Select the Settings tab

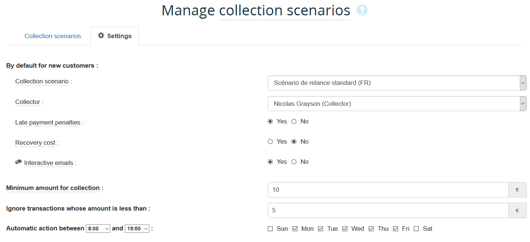(x=115, y=36)
